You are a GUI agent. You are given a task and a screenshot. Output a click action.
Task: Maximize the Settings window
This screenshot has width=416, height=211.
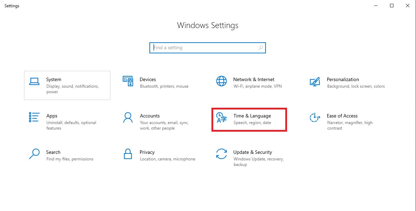[392, 6]
